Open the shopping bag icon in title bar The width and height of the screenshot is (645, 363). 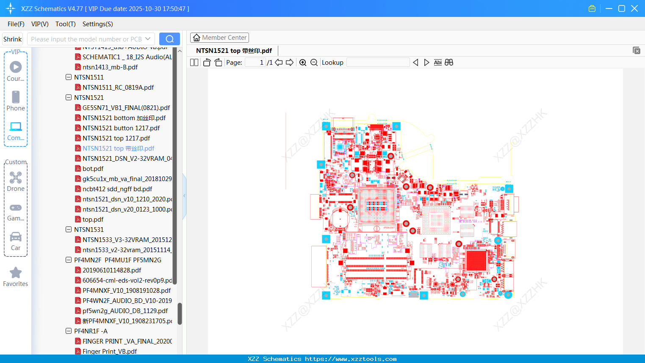click(x=592, y=8)
